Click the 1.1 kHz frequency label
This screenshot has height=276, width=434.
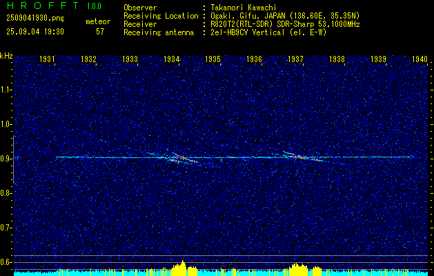point(6,90)
